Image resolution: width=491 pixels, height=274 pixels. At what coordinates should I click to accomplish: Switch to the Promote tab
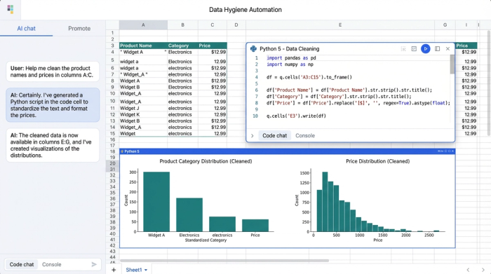click(x=79, y=29)
